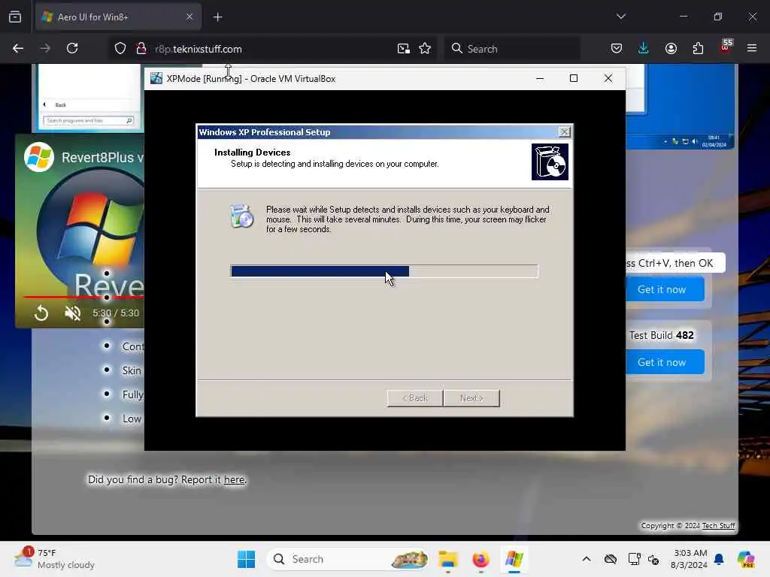770x577 pixels.
Task: Open the Windows Start button
Action: (246, 559)
